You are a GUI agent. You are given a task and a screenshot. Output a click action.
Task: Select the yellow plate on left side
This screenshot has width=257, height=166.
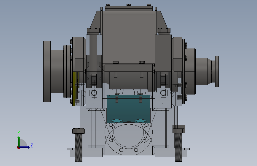[74, 89]
